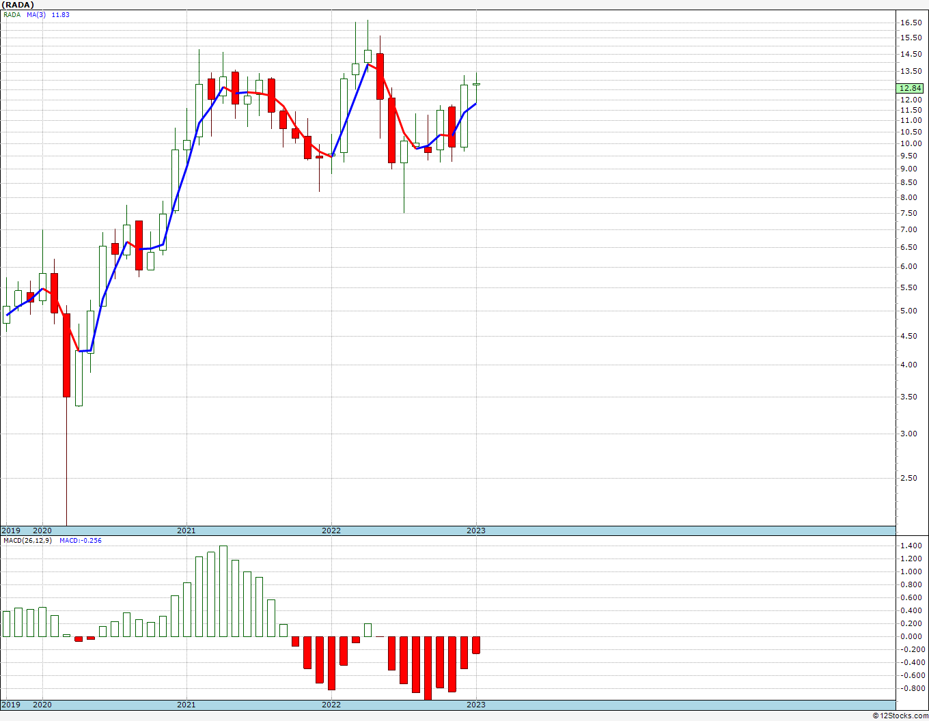Select 2023 on the price chart time axis

[476, 531]
